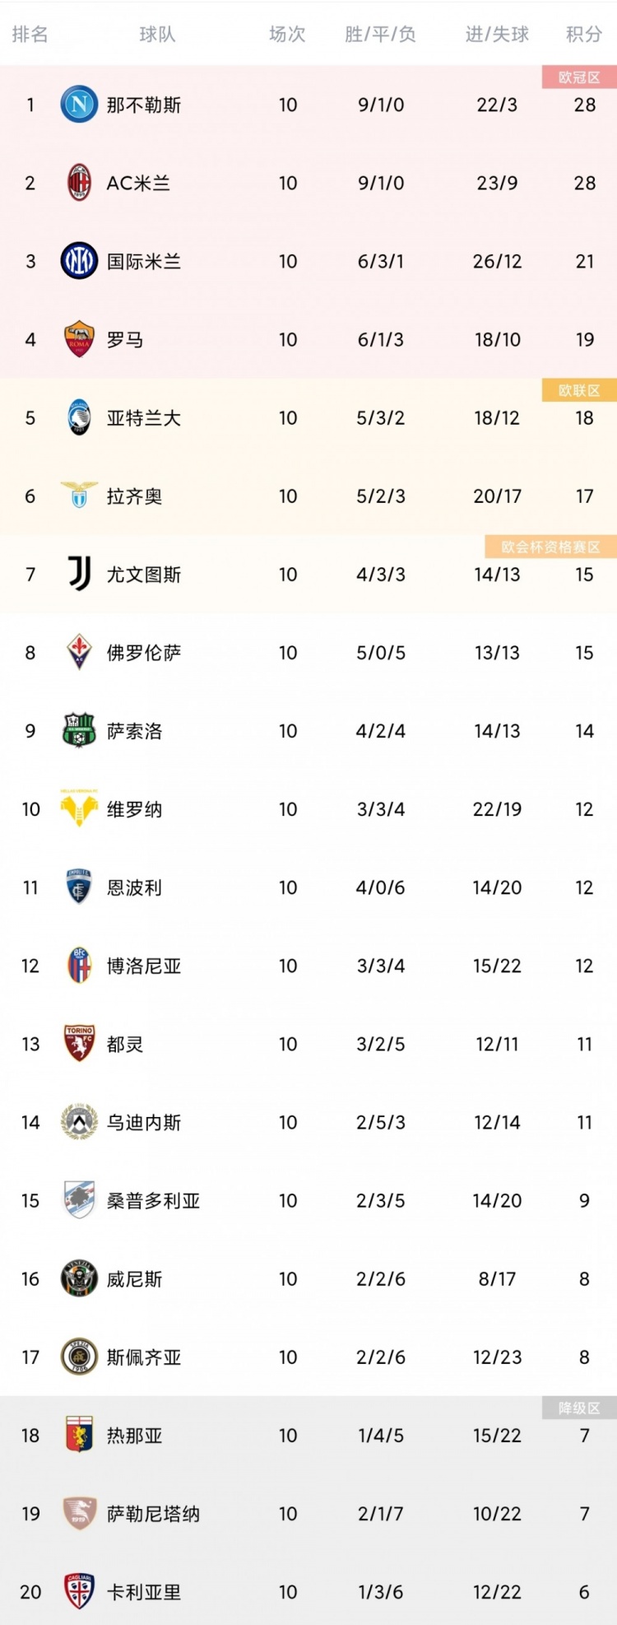Open the Torino bull crest
The width and height of the screenshot is (617, 1625).
point(79,1043)
